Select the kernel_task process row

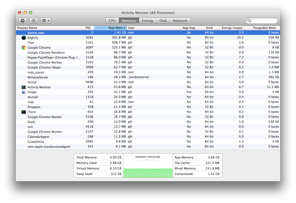point(148,33)
